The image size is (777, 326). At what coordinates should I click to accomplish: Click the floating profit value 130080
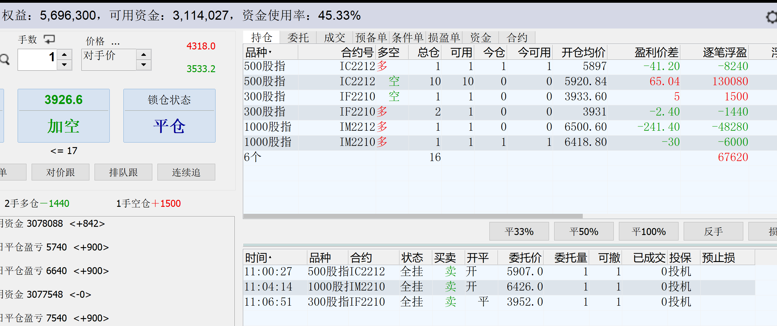click(x=730, y=81)
